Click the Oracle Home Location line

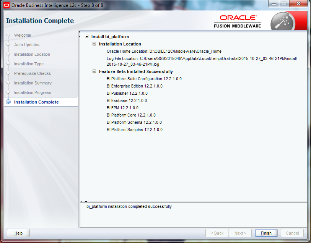164,51
